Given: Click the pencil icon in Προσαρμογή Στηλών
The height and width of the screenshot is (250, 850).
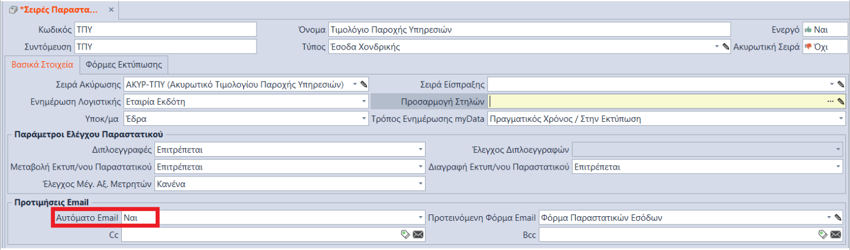Looking at the screenshot, I should 841,101.
